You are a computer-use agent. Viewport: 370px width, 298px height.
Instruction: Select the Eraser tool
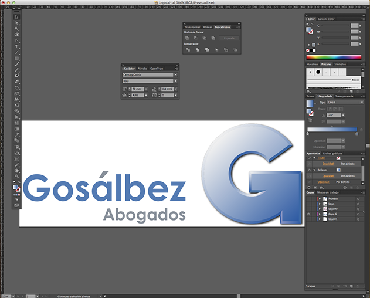pos(16,82)
